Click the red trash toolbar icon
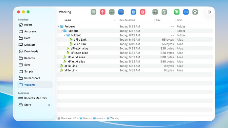The height and width of the screenshot is (128, 228). click(142, 12)
